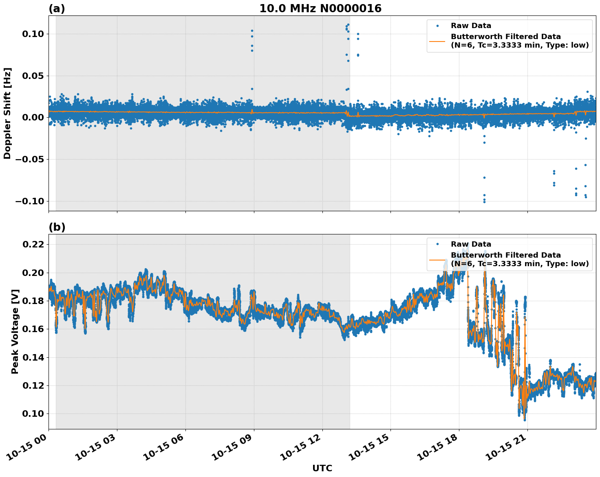
Task: Click orange Butterworth line in Voltage legend
Action: click(x=437, y=259)
